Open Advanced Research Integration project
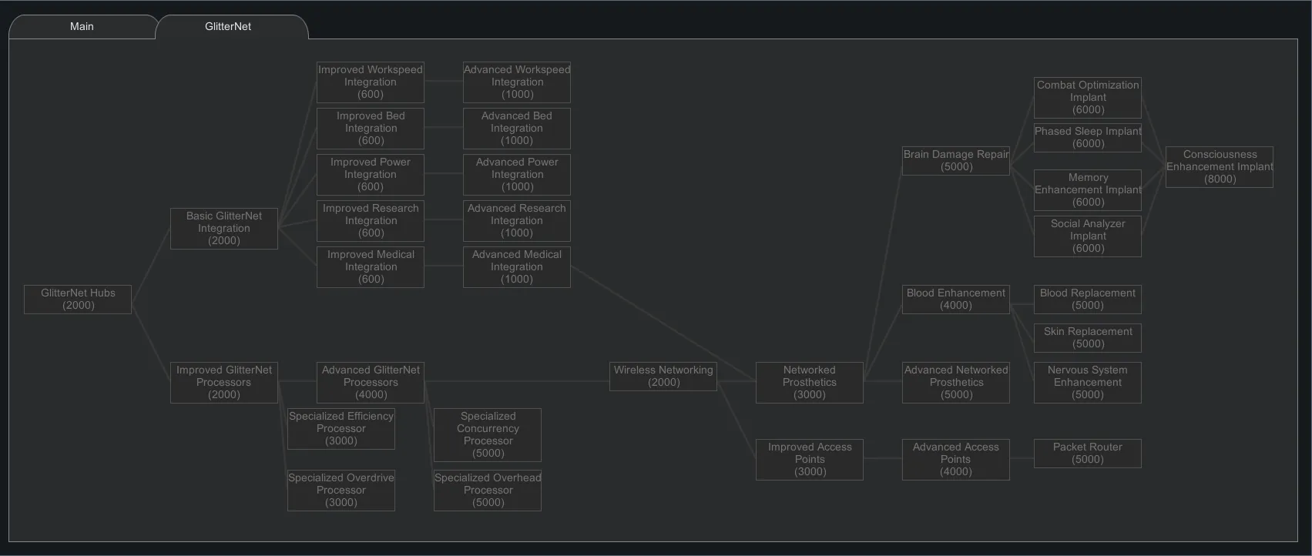The width and height of the screenshot is (1312, 556). click(x=517, y=221)
